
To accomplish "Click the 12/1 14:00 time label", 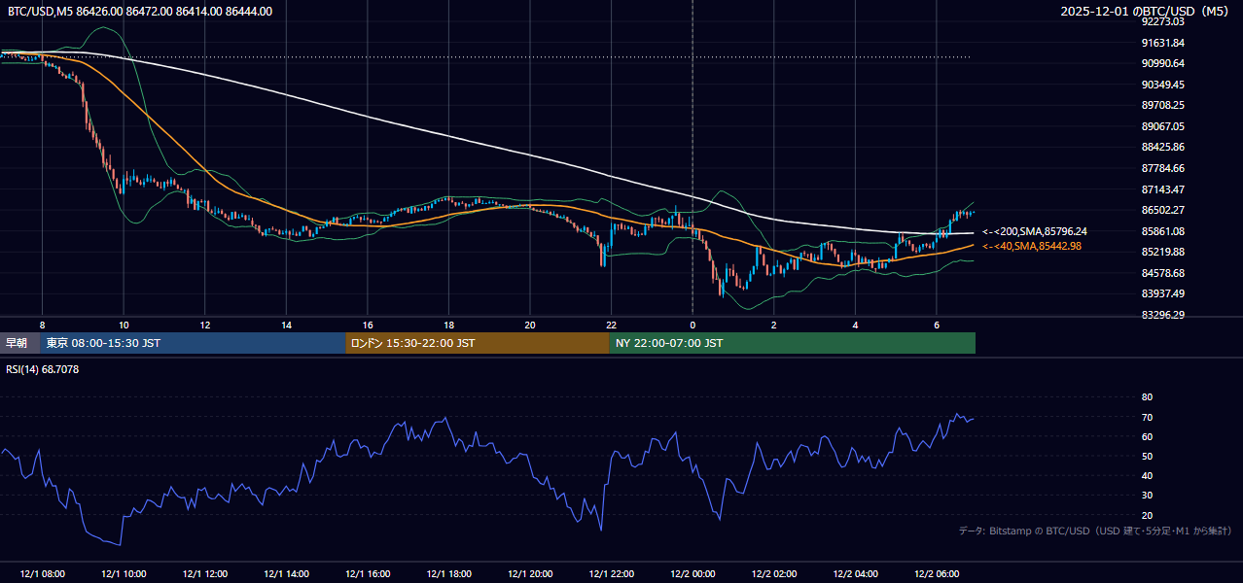I will [x=286, y=574].
